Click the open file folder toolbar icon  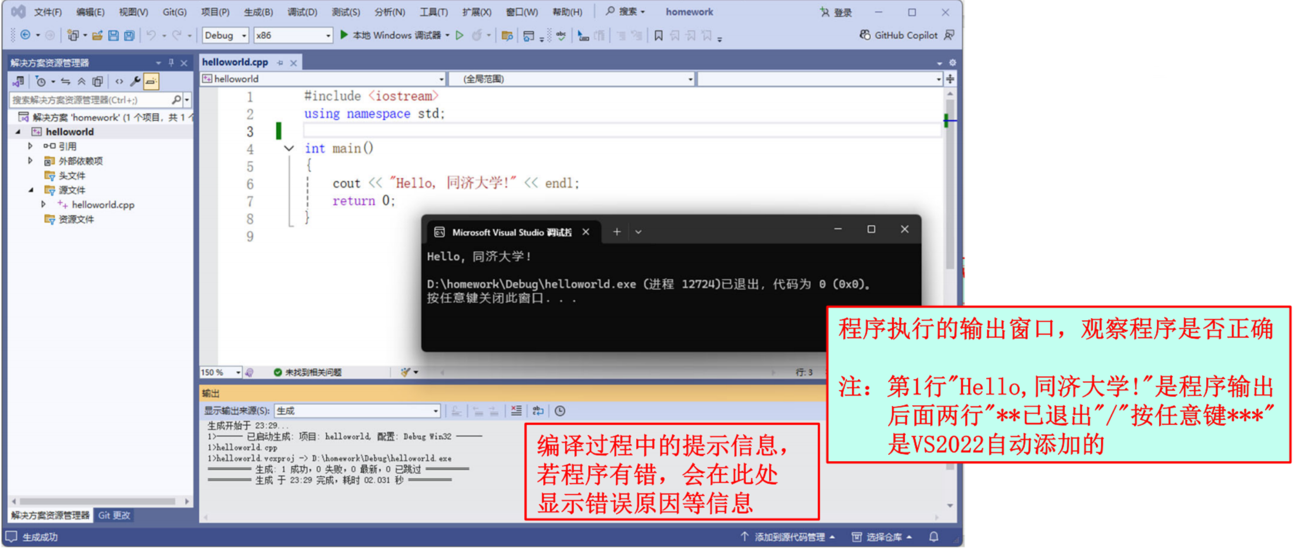(97, 35)
